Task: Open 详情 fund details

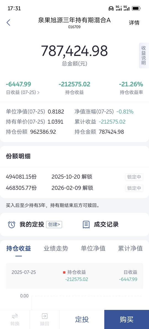Action: 134,23
